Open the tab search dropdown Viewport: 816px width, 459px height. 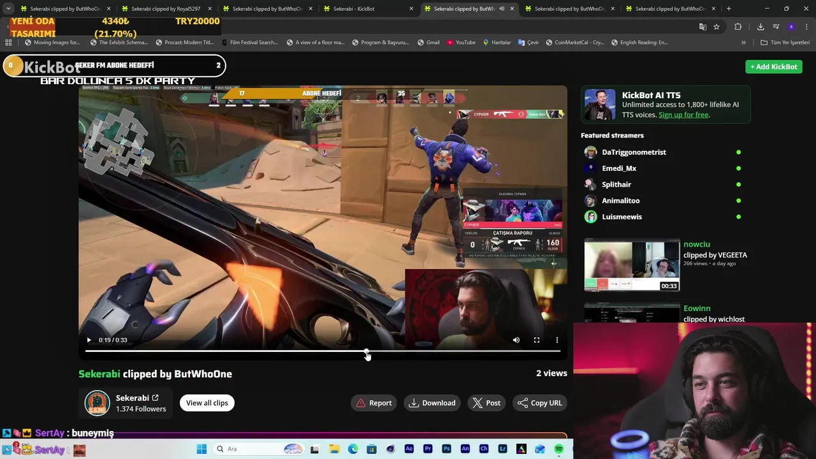click(x=8, y=8)
